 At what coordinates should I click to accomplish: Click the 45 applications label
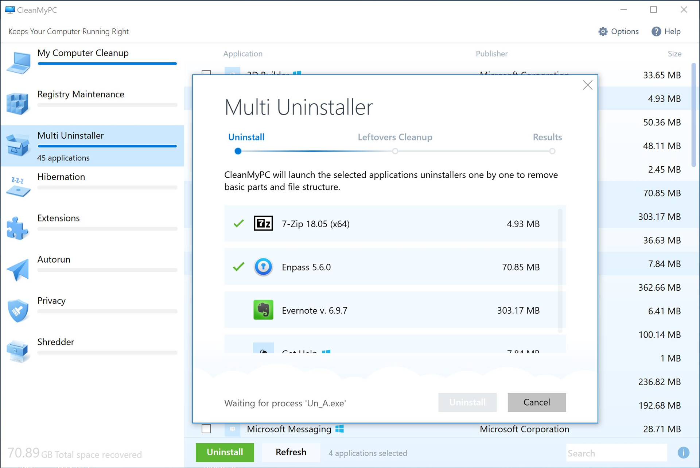tap(63, 158)
